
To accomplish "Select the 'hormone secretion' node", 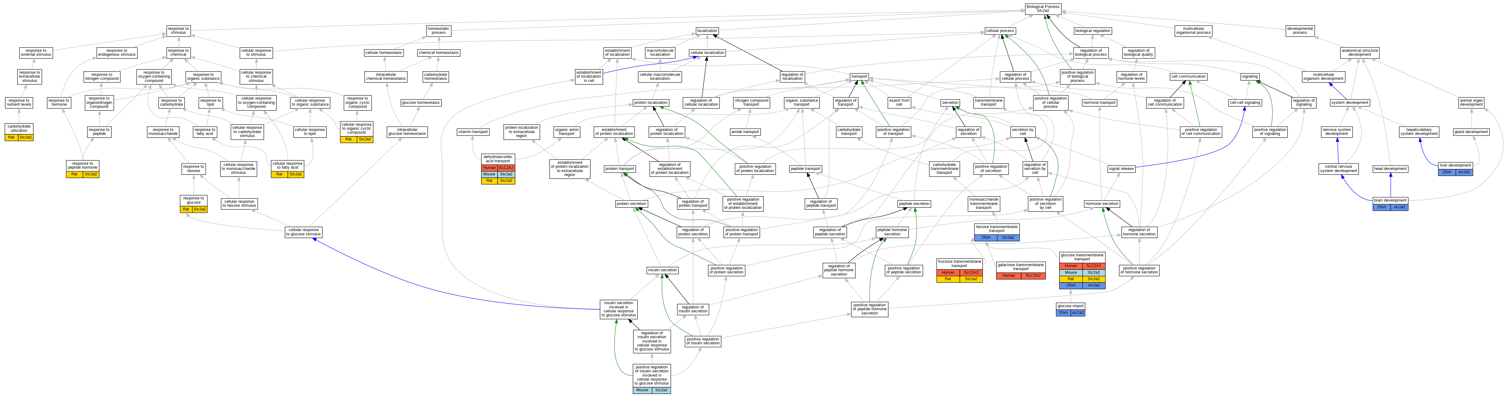I will coord(1102,203).
